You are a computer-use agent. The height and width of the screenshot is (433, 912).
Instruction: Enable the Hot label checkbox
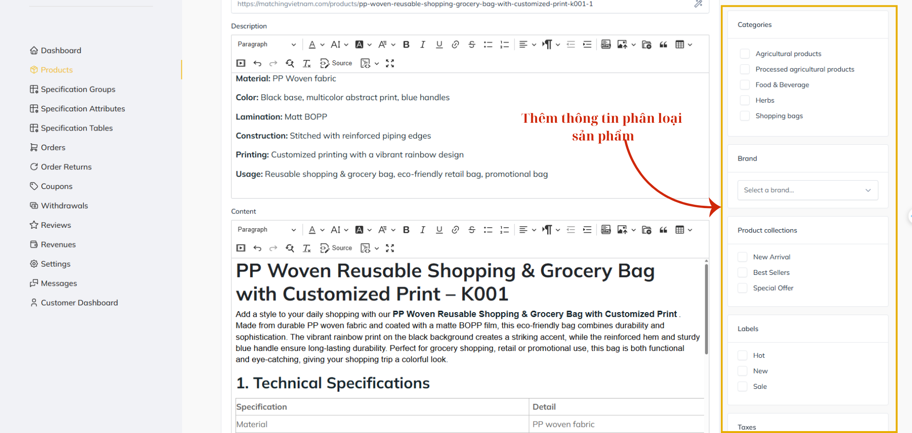[x=743, y=355]
